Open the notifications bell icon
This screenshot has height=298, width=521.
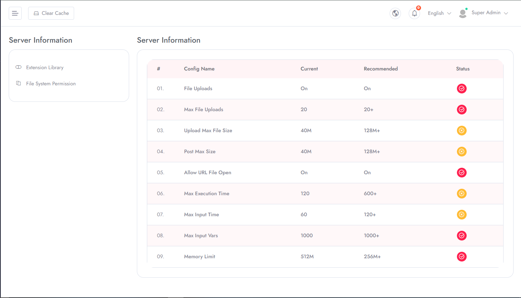click(414, 13)
